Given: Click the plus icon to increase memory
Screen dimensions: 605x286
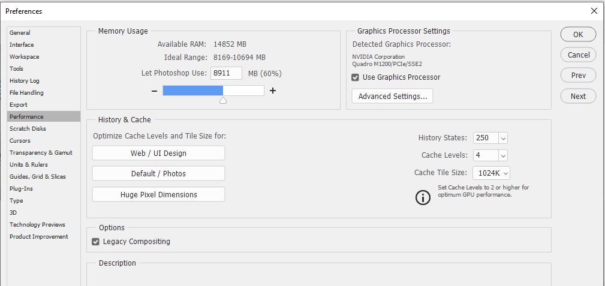Looking at the screenshot, I should pyautogui.click(x=273, y=91).
